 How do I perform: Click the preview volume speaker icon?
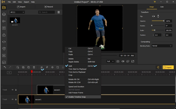click(x=123, y=61)
